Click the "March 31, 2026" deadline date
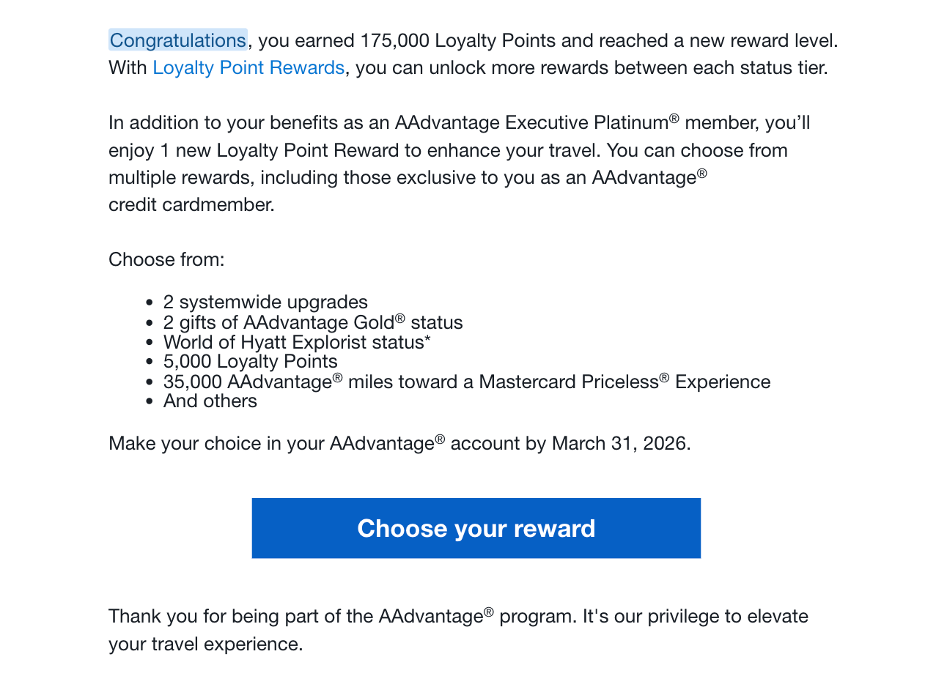The image size is (947, 687). (x=619, y=444)
